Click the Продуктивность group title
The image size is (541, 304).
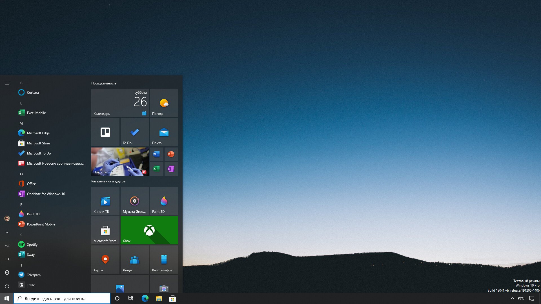pos(104,83)
